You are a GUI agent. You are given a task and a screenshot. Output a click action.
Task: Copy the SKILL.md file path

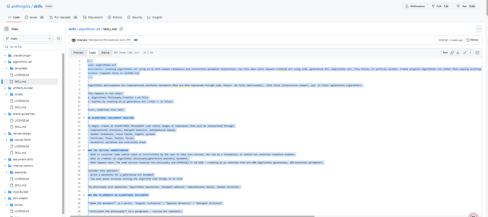[121, 29]
